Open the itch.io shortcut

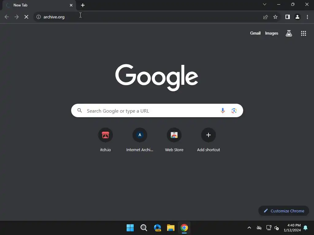[x=105, y=140]
